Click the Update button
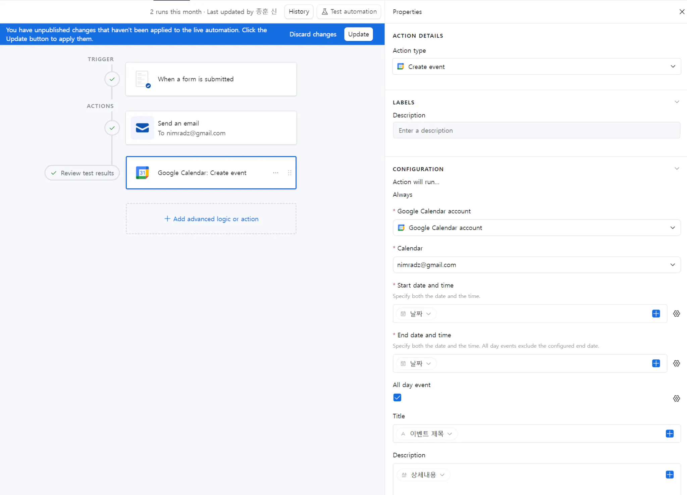This screenshot has height=495, width=687. 358,34
